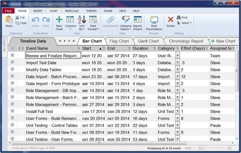241x153 pixels.
Task: Toggle checkbox for Install Full Test row
Action: (12, 111)
